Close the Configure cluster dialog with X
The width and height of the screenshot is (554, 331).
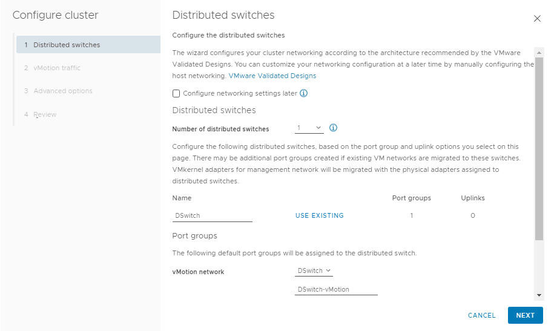pos(537,18)
